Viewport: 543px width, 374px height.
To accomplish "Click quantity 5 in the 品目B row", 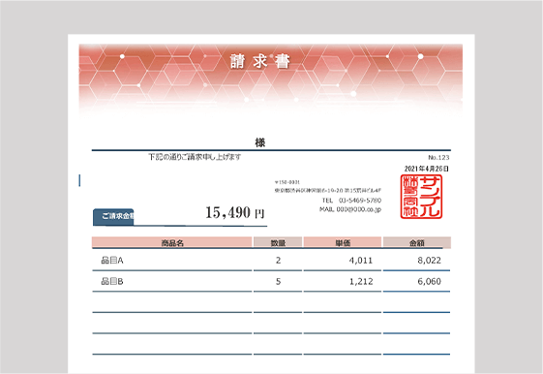I will point(278,281).
